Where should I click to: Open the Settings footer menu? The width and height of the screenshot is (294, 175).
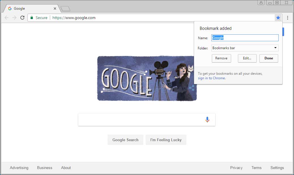pos(277,168)
